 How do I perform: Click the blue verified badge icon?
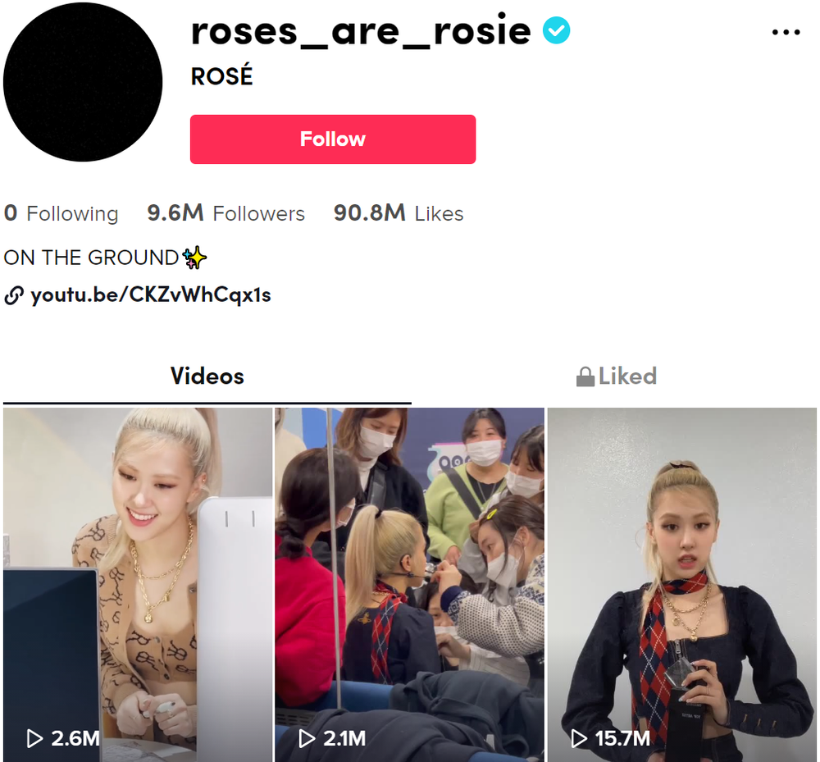click(x=556, y=30)
